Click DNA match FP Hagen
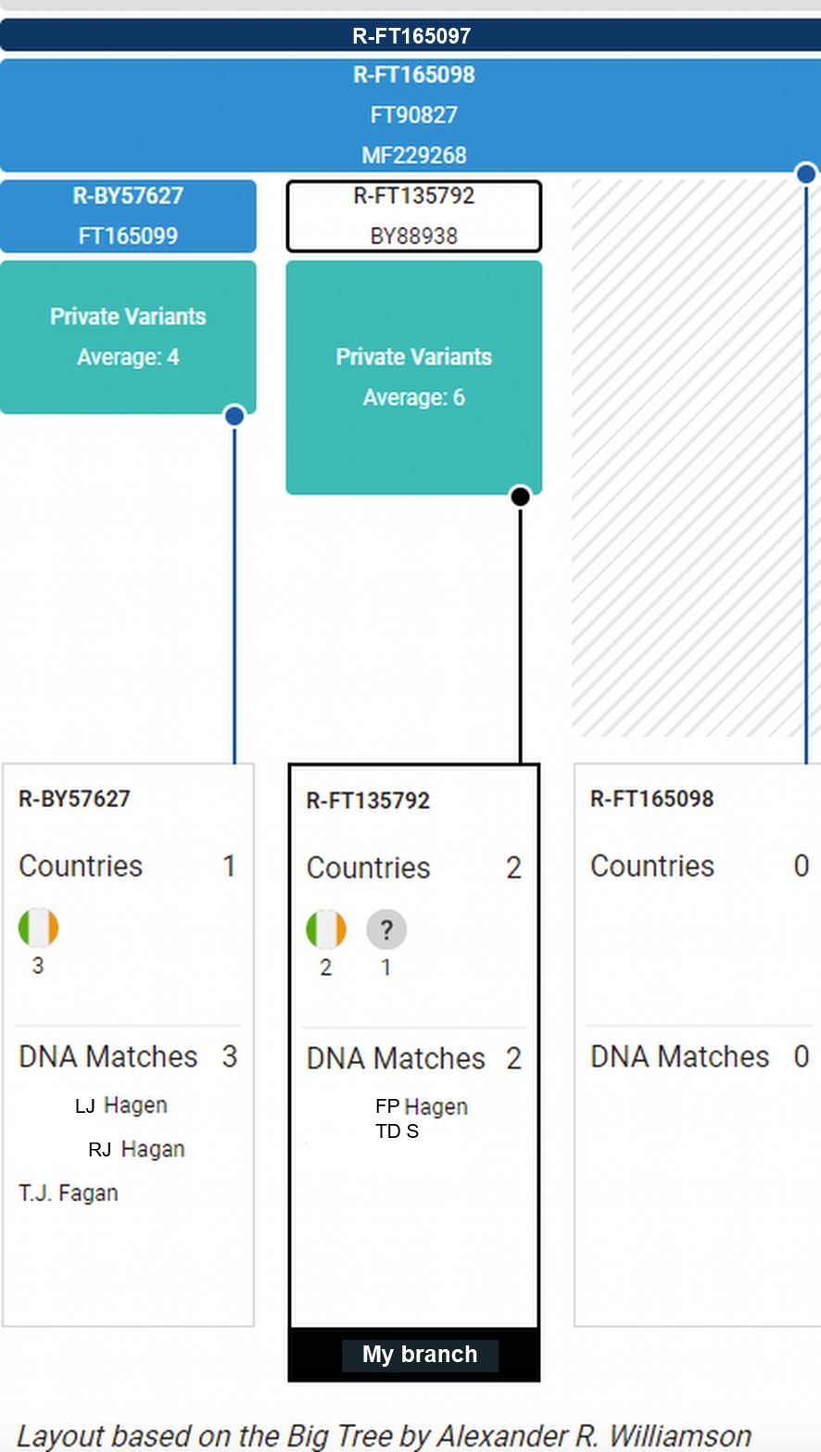The height and width of the screenshot is (1452, 821). click(x=422, y=1107)
